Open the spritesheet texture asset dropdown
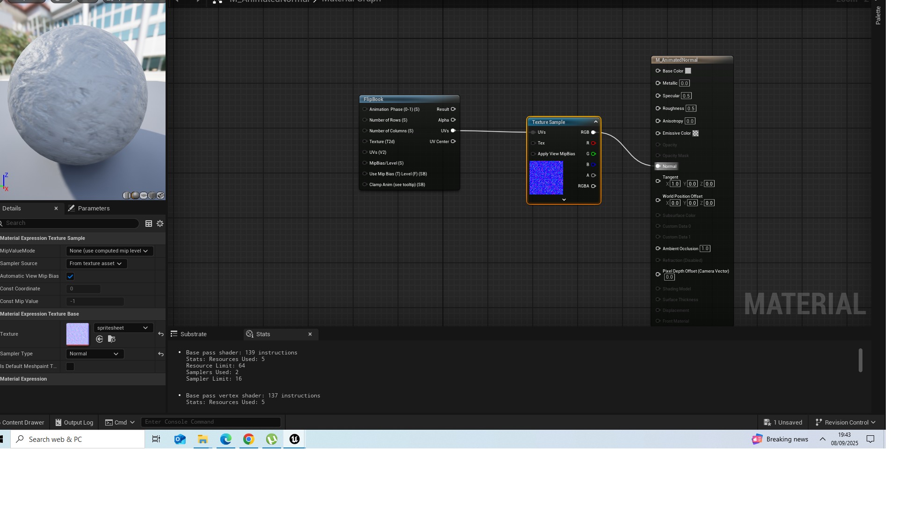Viewport: 898px width, 505px height. coord(123,328)
